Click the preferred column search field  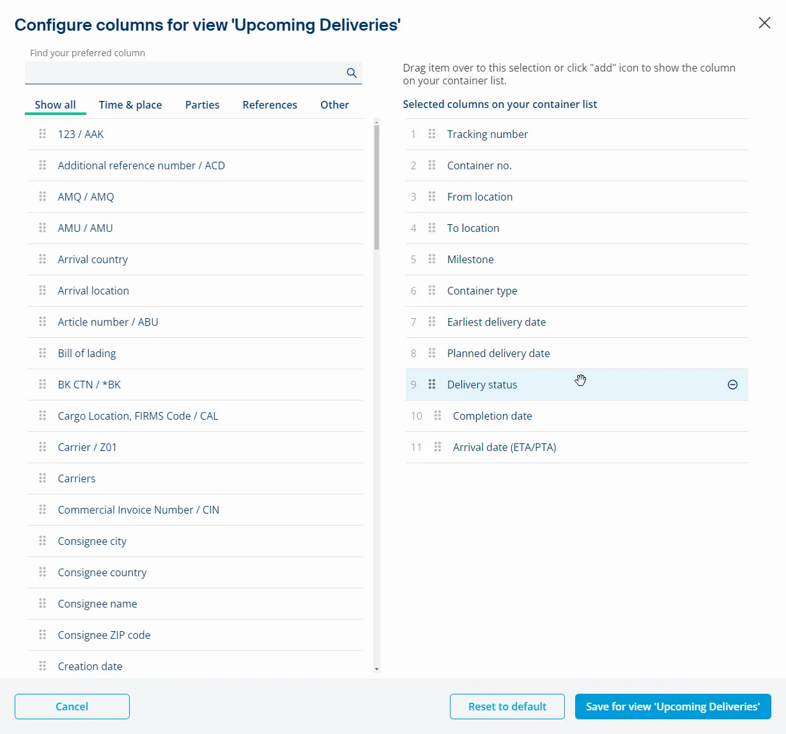pyautogui.click(x=185, y=72)
